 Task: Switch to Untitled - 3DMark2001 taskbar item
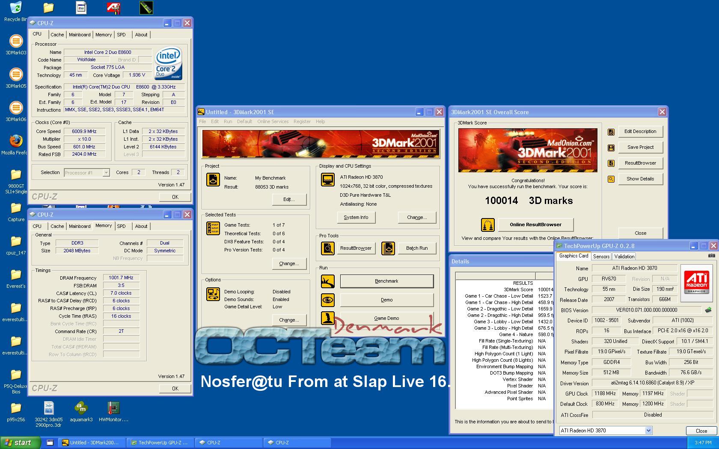pos(92,443)
